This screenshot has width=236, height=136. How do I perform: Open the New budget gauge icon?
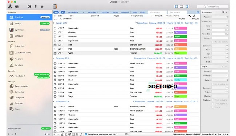[x=12, y=76]
